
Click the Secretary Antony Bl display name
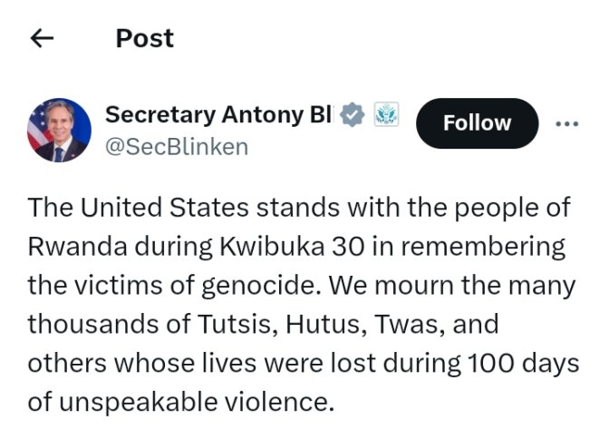[219, 115]
